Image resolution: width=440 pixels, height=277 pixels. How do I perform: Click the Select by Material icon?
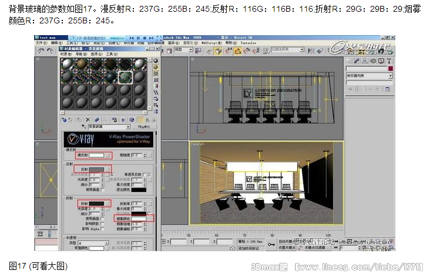coord(156,105)
